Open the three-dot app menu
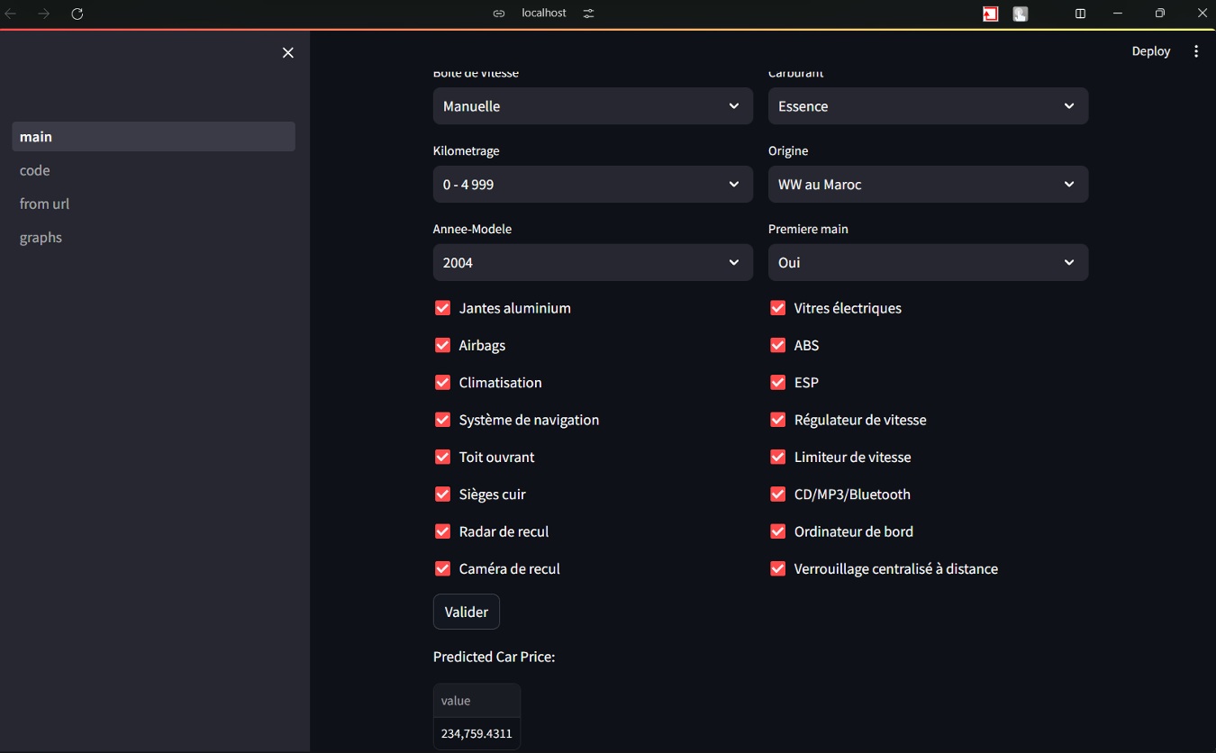Screen dimensions: 1216x753 [1196, 51]
